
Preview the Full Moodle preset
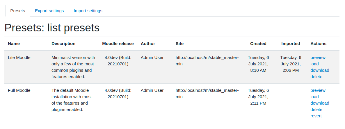click(x=318, y=90)
